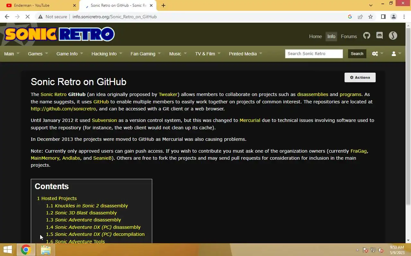Open the settings gears icon menu

coord(377,54)
